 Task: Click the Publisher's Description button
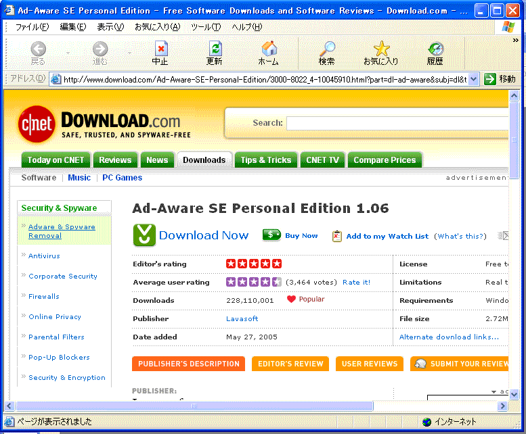tap(188, 364)
